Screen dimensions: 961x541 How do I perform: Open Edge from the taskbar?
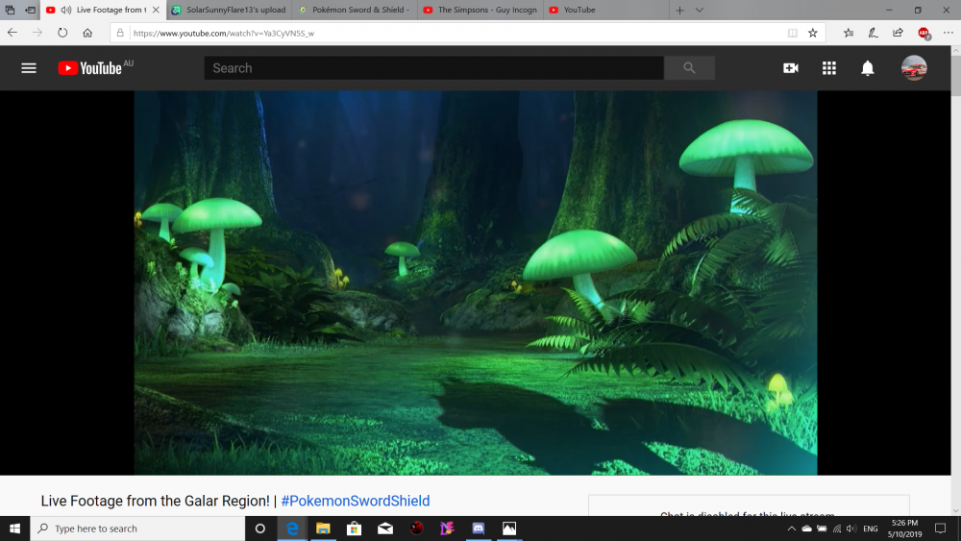(292, 529)
